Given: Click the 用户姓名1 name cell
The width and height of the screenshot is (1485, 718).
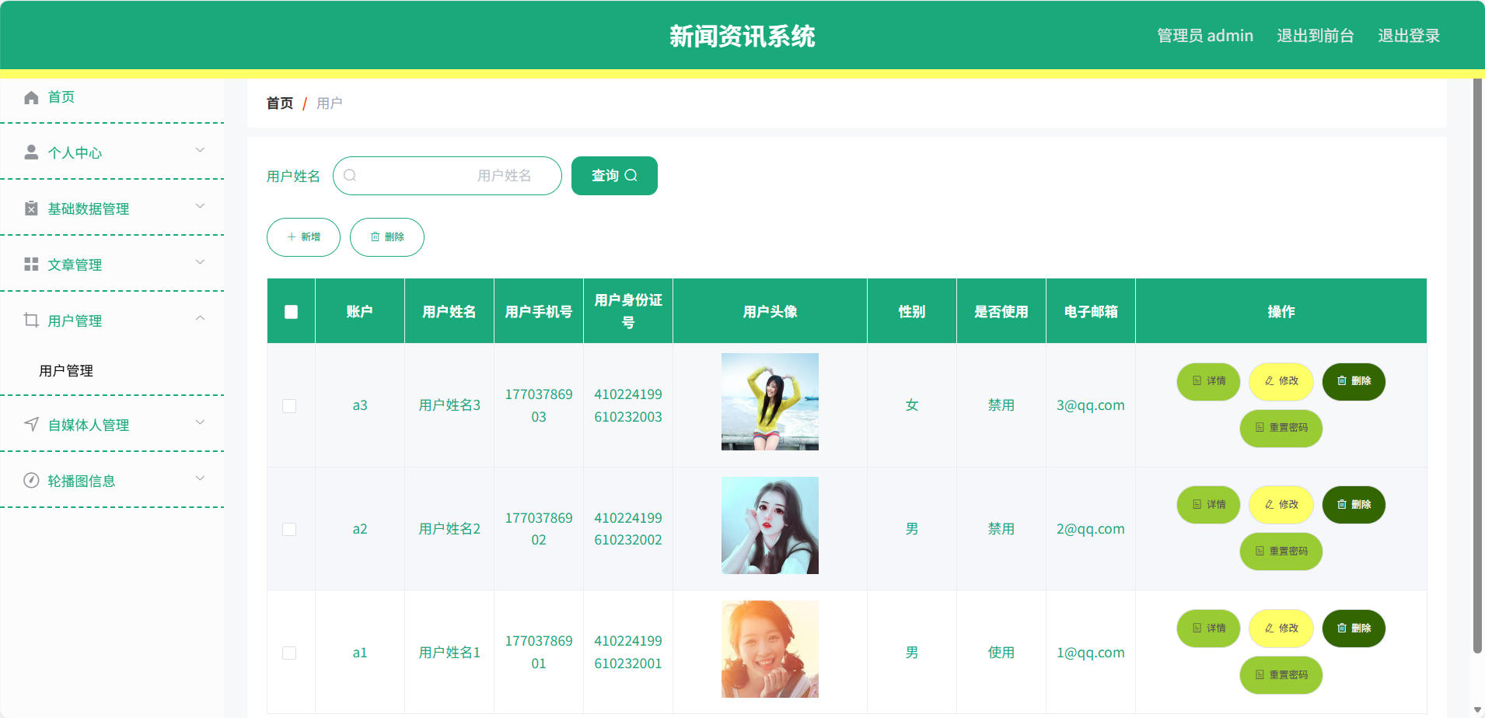Looking at the screenshot, I should tap(449, 653).
